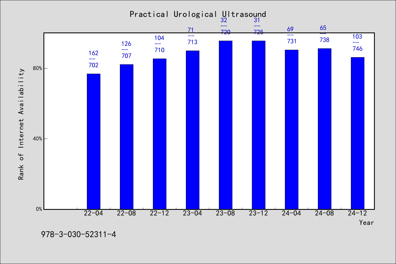Click the 23-12 x-axis label
This screenshot has height=264, width=396.
258,213
